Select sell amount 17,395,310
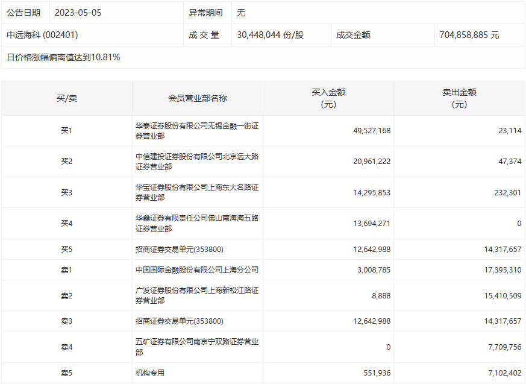 pyautogui.click(x=503, y=270)
